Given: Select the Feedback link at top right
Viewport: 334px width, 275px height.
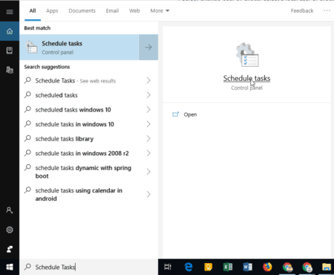Looking at the screenshot, I should point(302,10).
